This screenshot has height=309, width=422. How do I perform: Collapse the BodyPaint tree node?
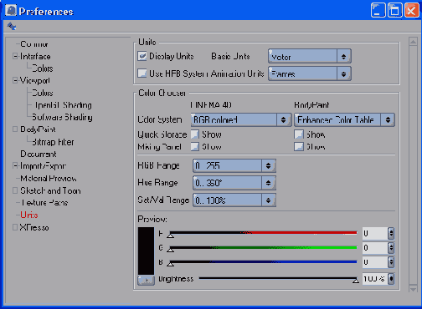click(x=15, y=129)
